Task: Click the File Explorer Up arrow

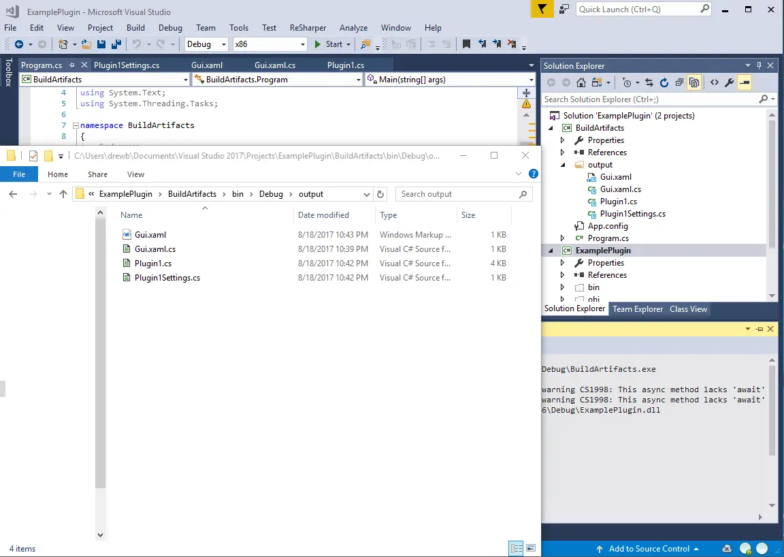Action: pos(63,194)
